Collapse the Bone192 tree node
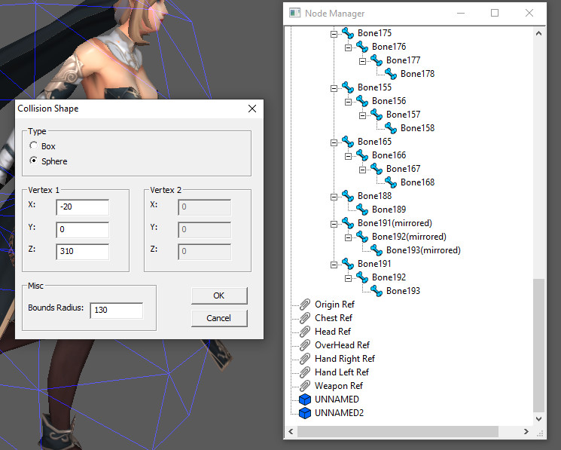 coord(348,278)
